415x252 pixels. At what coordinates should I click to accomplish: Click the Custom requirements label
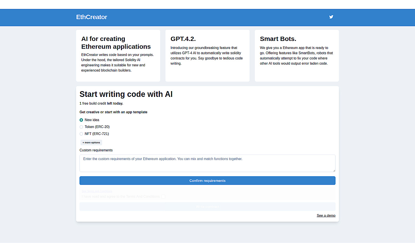pos(96,150)
